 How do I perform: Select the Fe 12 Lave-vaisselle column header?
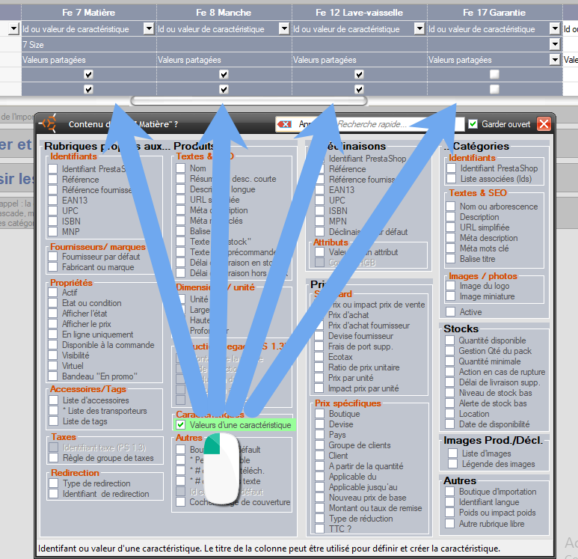359,12
